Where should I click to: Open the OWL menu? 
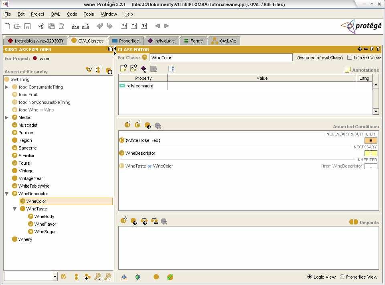pos(55,14)
